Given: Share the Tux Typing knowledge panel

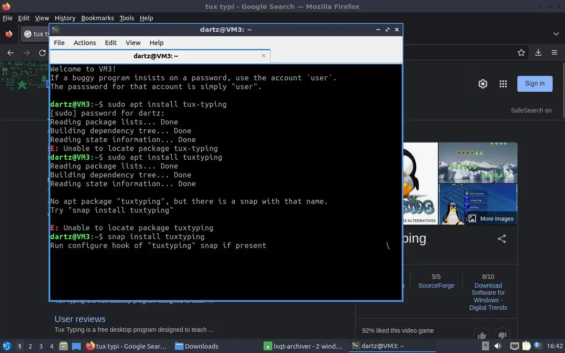Looking at the screenshot, I should click(x=502, y=239).
